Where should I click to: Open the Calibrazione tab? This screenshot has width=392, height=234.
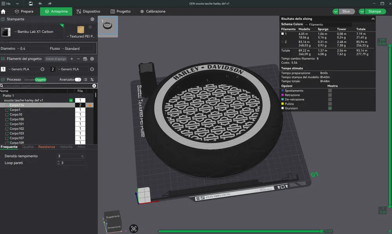click(153, 11)
